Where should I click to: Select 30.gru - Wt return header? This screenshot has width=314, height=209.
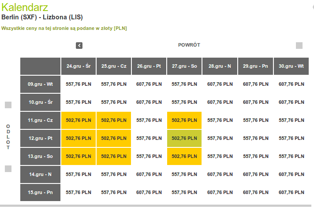point(291,66)
